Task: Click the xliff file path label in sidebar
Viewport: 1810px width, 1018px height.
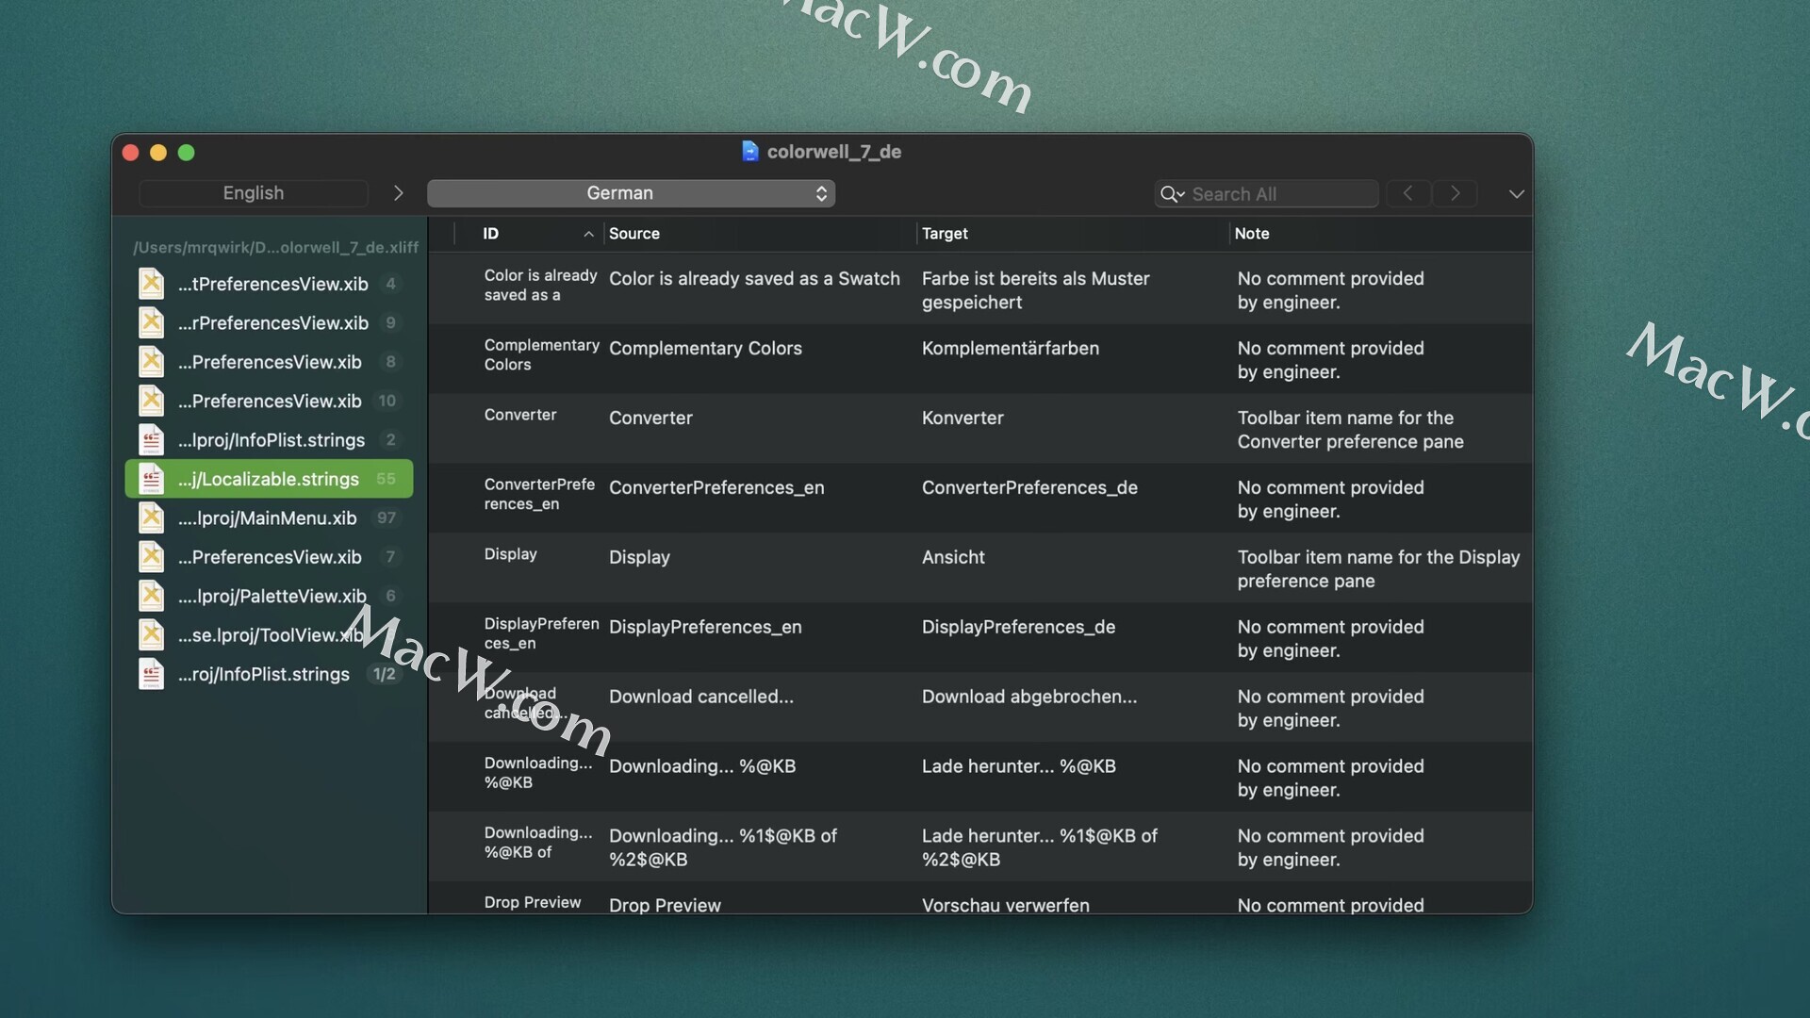Action: tap(275, 247)
